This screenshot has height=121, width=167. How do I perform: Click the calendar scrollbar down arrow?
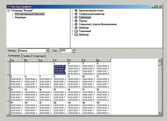pyautogui.click(x=159, y=113)
